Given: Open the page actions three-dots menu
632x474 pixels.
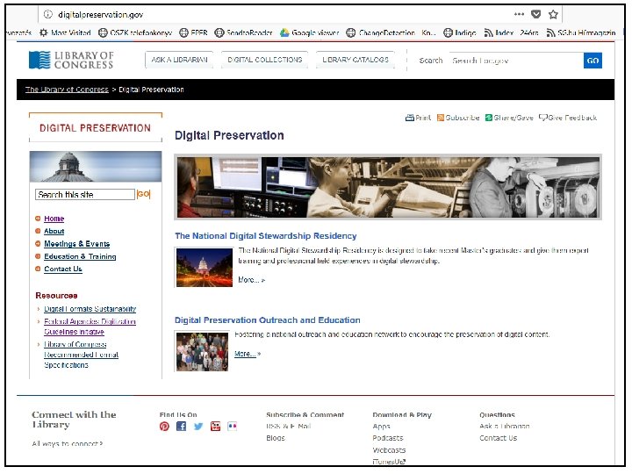Looking at the screenshot, I should click(x=519, y=14).
